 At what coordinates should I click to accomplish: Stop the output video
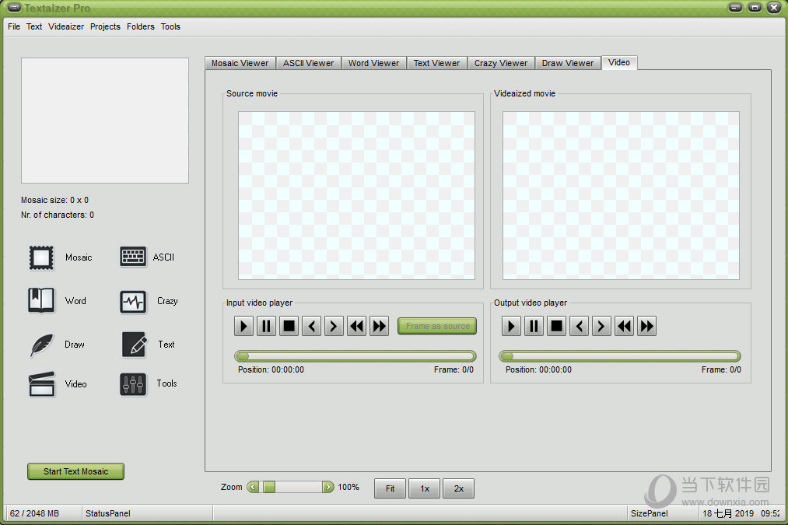tap(556, 327)
